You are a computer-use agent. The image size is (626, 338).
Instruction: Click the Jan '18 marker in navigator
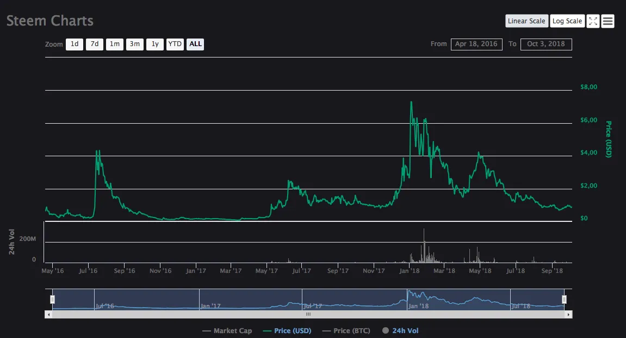tap(418, 306)
